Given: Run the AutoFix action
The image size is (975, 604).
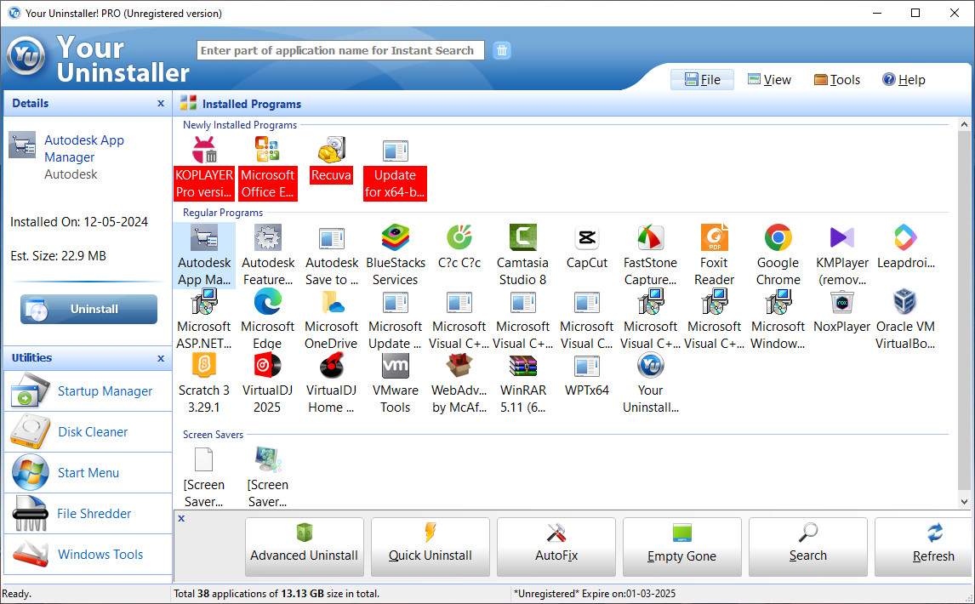Looking at the screenshot, I should point(556,547).
